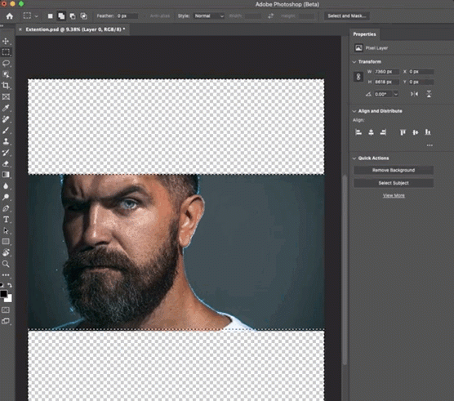Screen dimensions: 454x401
Task: Open the View More link
Action: click(x=394, y=196)
